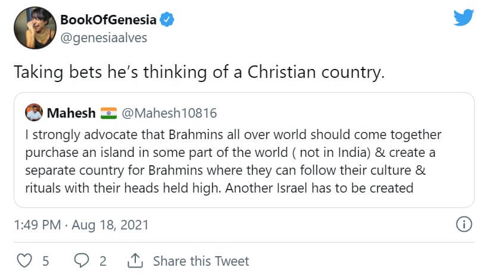Click the Mahesh display name

(x=71, y=112)
